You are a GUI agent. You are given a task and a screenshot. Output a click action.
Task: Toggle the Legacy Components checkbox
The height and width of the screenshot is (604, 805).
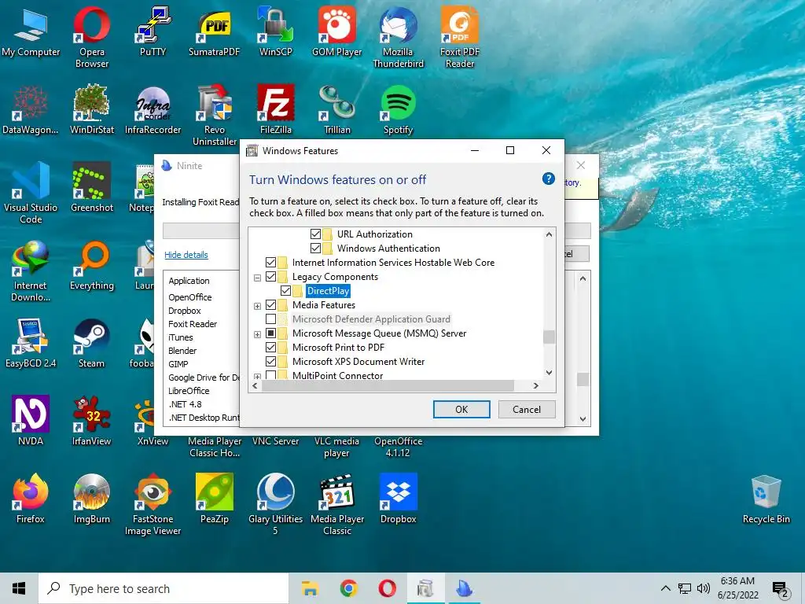[270, 276]
